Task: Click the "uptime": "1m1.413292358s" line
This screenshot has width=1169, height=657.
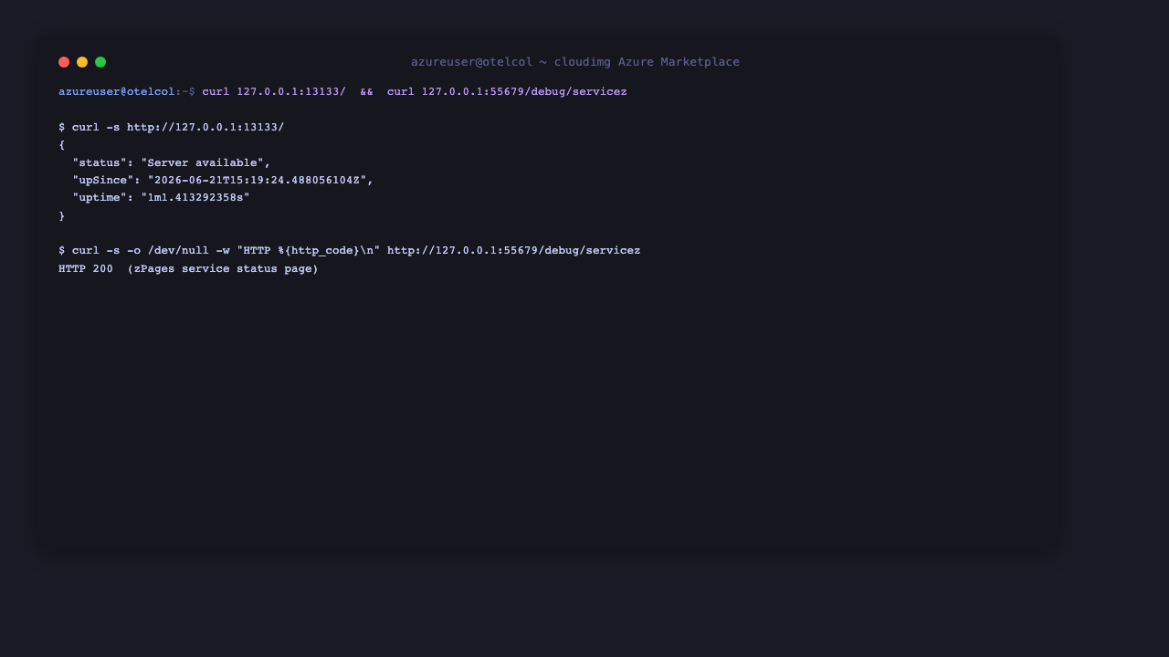Action: coord(161,198)
